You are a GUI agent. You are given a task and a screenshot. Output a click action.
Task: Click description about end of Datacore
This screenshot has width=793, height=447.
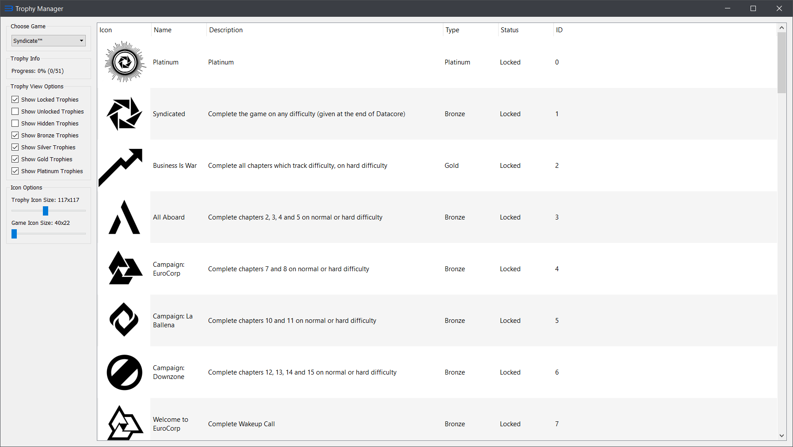pyautogui.click(x=307, y=114)
